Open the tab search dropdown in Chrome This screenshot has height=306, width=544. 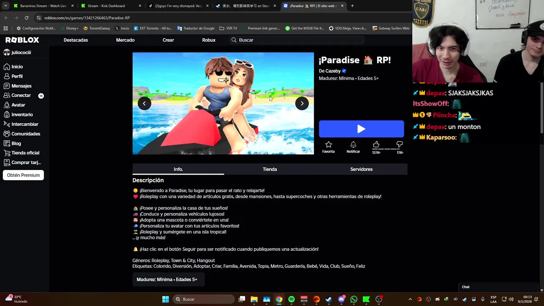(x=6, y=6)
